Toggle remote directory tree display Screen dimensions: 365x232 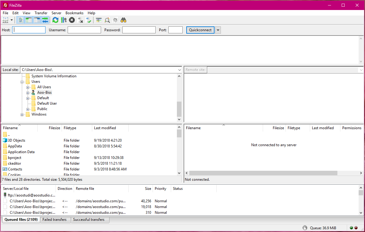coord(37,20)
